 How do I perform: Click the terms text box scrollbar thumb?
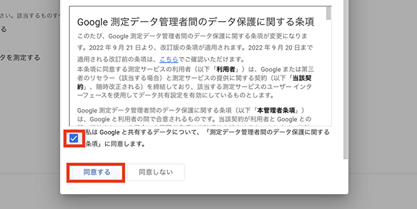tap(329, 13)
